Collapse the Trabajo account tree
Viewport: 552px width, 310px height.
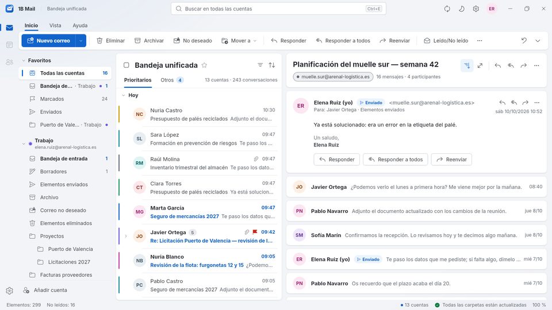[x=24, y=144]
